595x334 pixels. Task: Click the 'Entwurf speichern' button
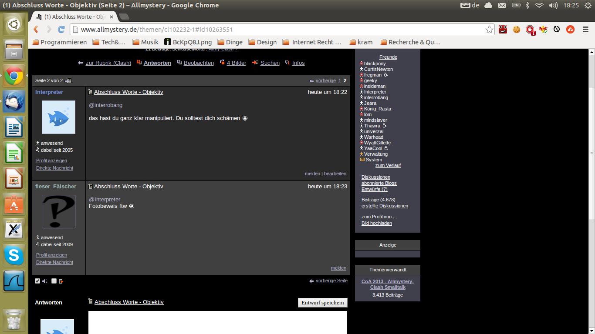[322, 303]
